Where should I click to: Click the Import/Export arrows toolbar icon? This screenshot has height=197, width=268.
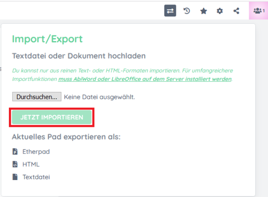coord(170,11)
